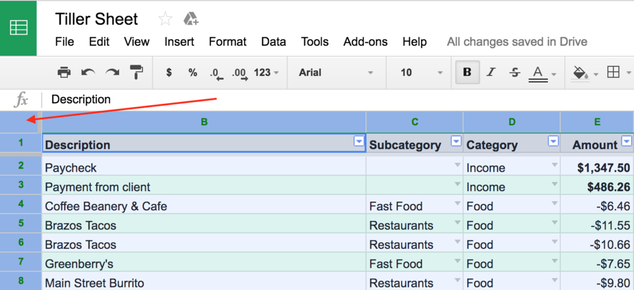Open the Google Sheets home icon
This screenshot has height=290, width=634.
[x=18, y=28]
